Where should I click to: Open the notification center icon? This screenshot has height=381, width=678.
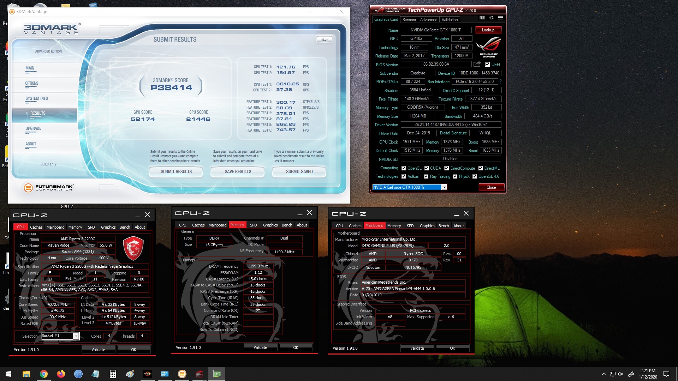pos(666,374)
